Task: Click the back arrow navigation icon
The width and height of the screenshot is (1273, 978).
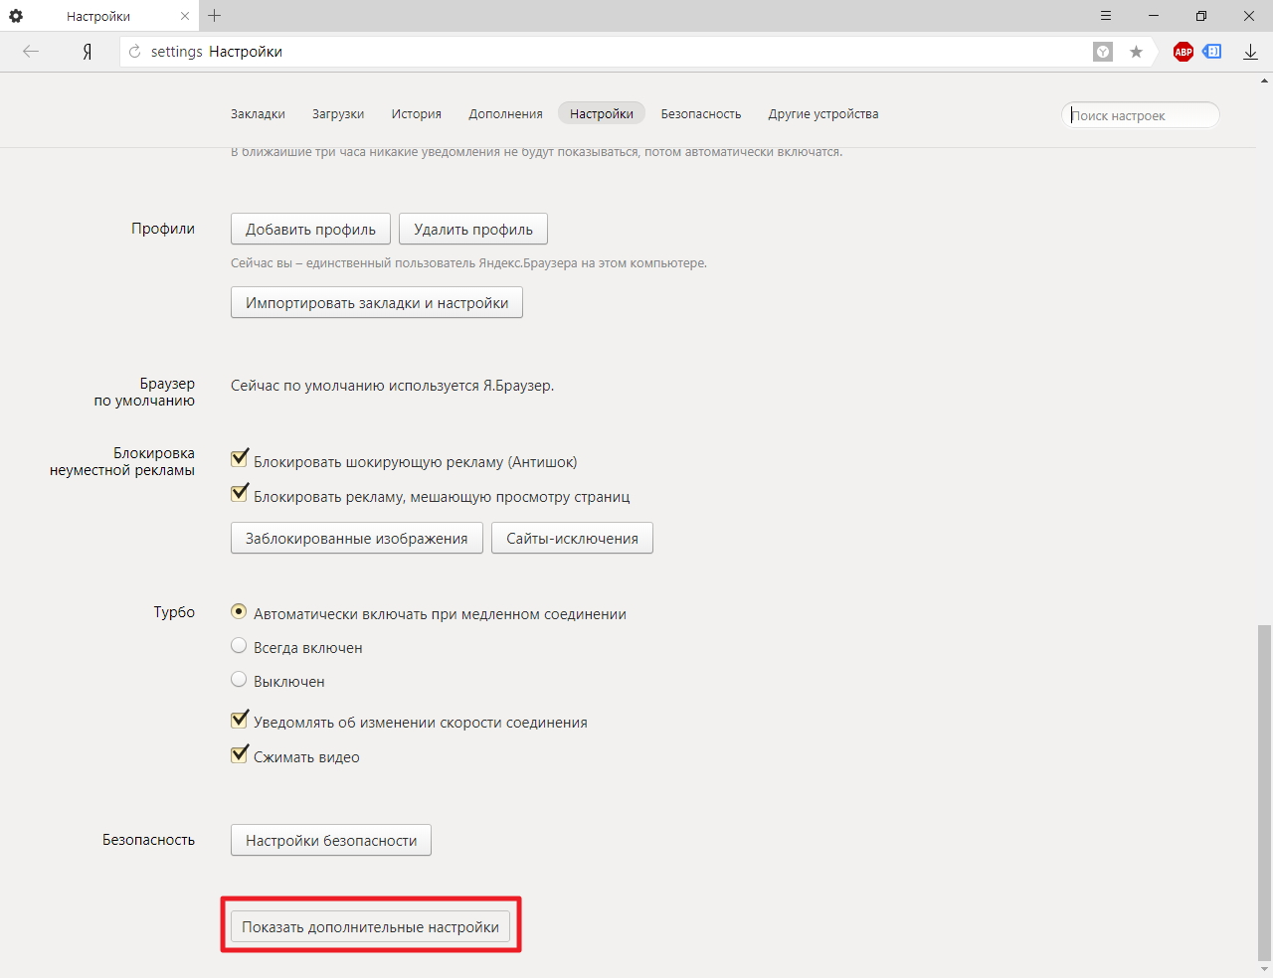Action: click(x=31, y=52)
